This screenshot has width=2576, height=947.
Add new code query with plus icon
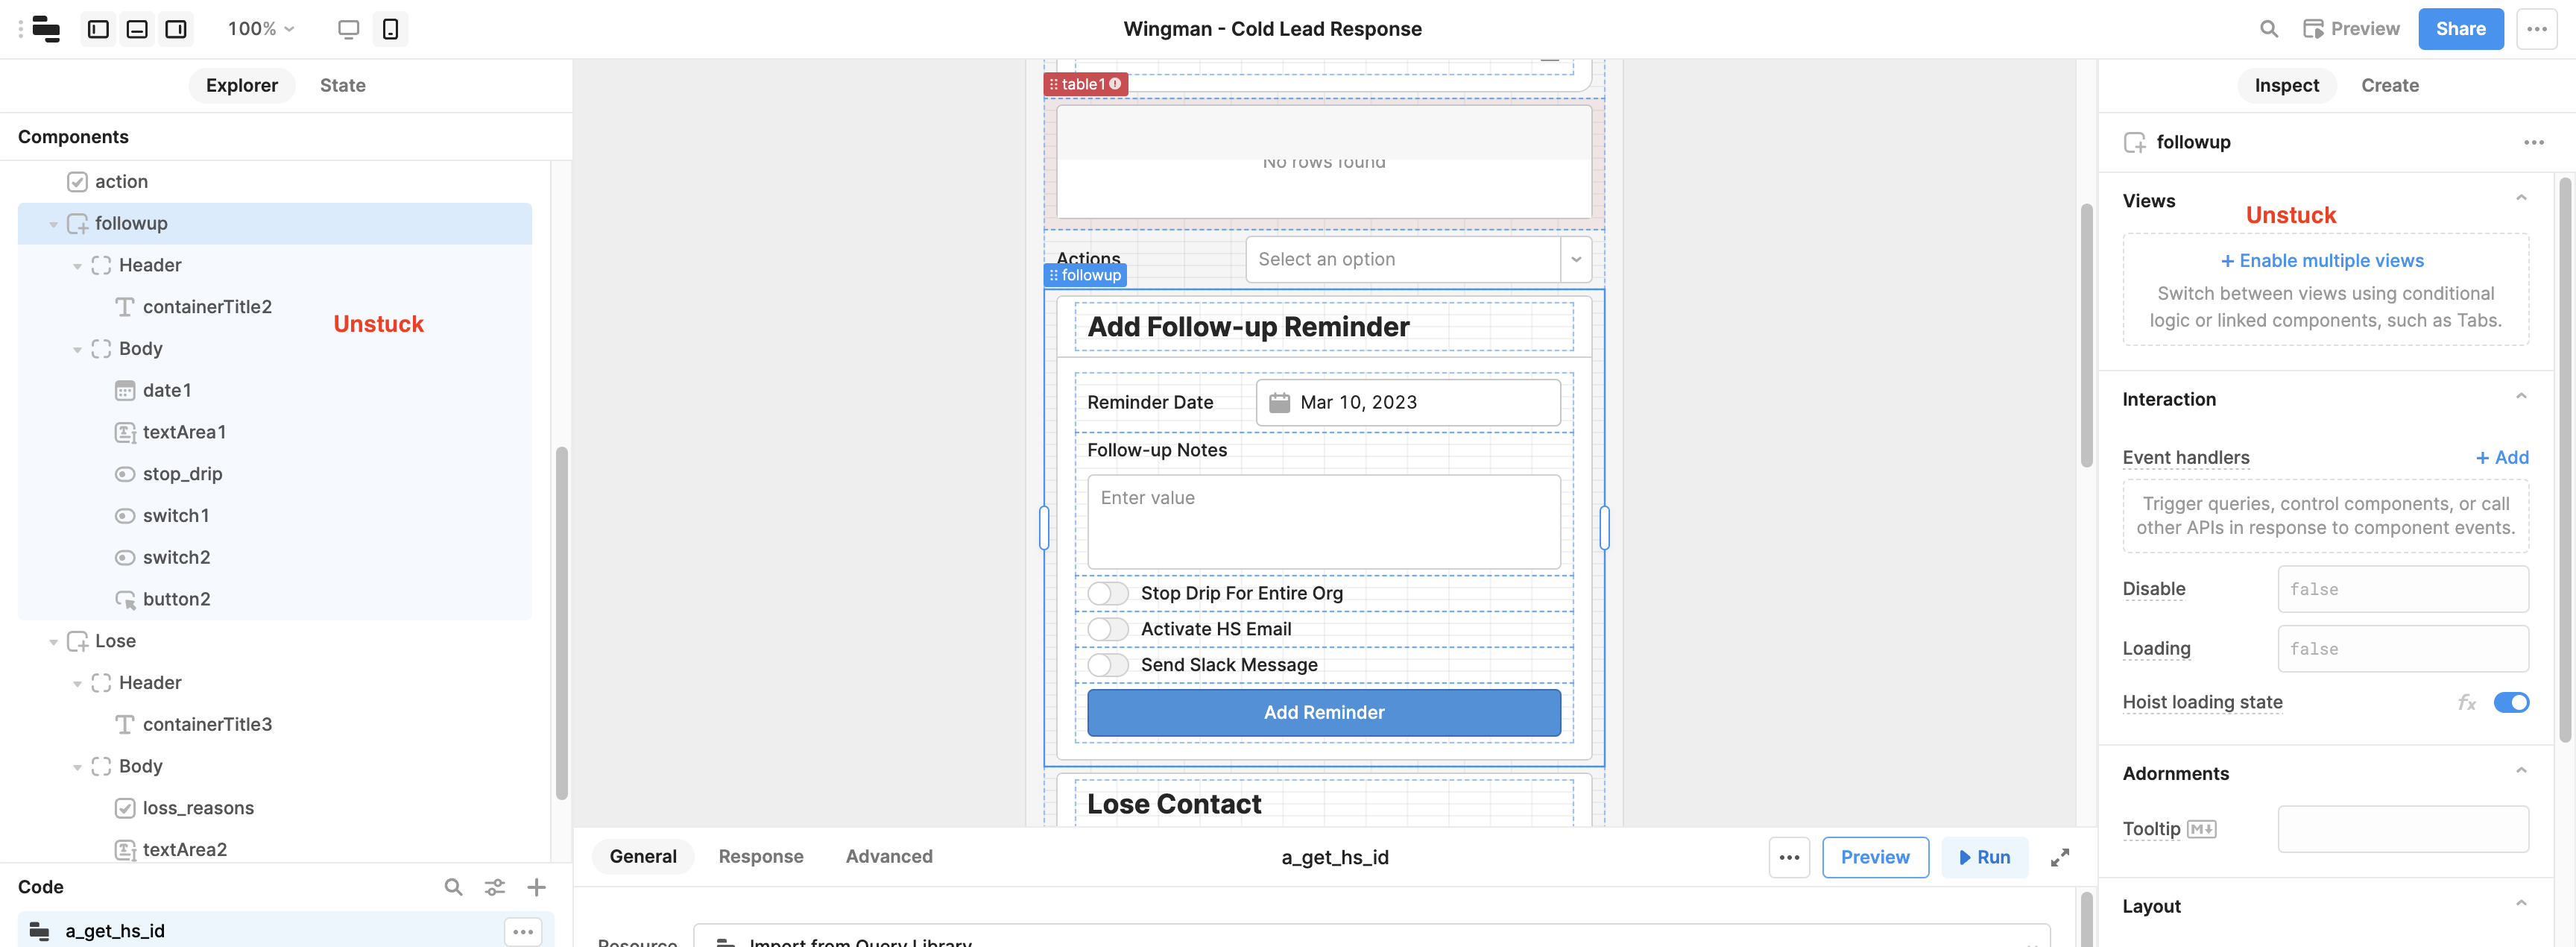[537, 887]
